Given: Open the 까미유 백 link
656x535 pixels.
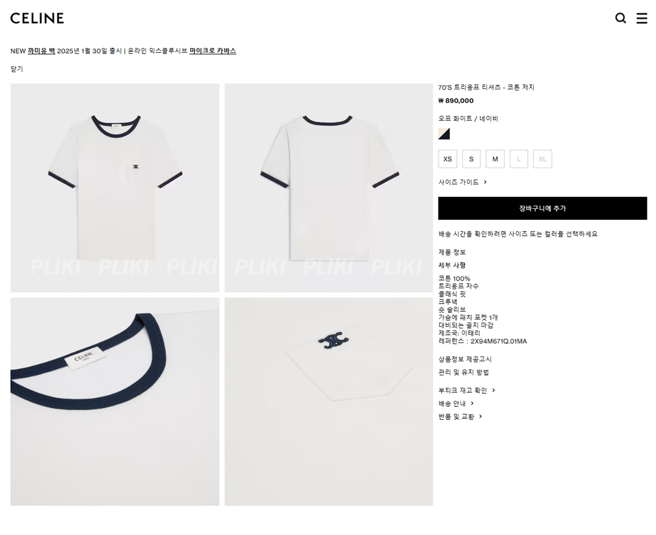Looking at the screenshot, I should point(41,51).
